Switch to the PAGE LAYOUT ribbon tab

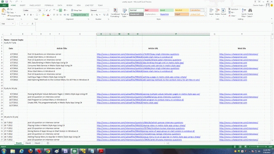tap(35, 5)
